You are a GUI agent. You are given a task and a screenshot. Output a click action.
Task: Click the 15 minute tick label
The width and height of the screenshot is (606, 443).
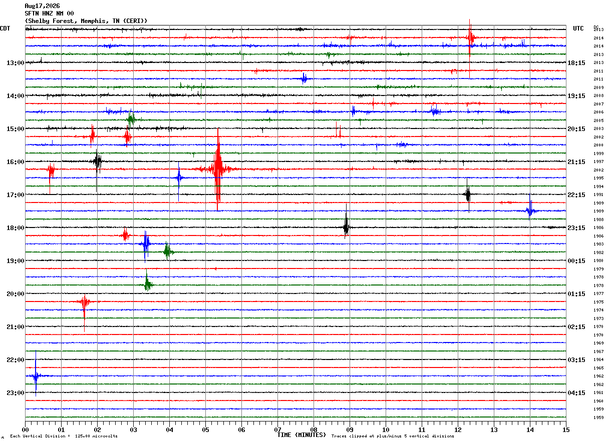click(566, 429)
